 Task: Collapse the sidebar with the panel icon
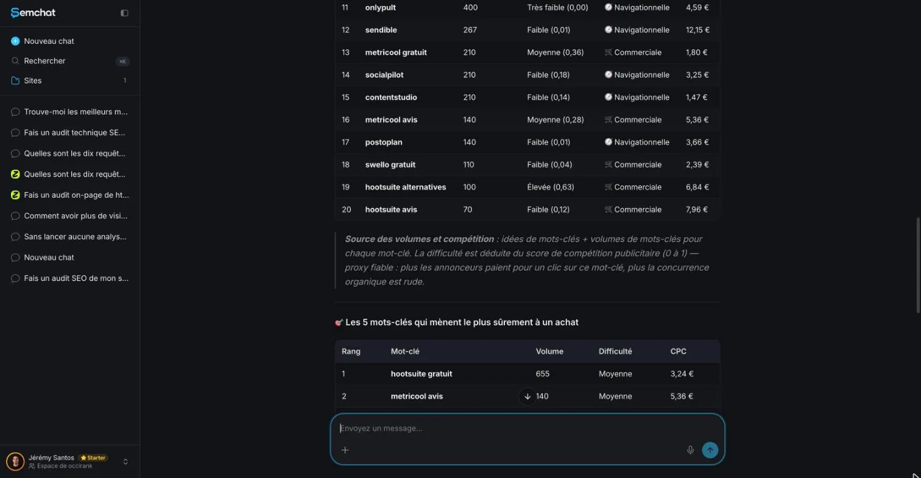124,13
